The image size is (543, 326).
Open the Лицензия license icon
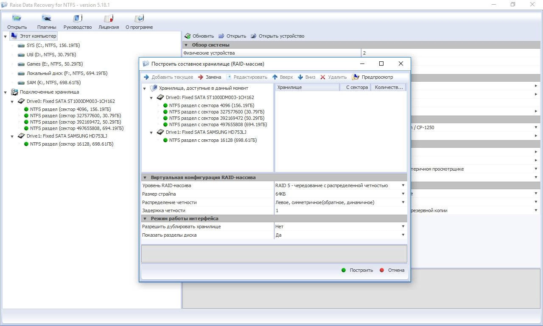(x=109, y=19)
